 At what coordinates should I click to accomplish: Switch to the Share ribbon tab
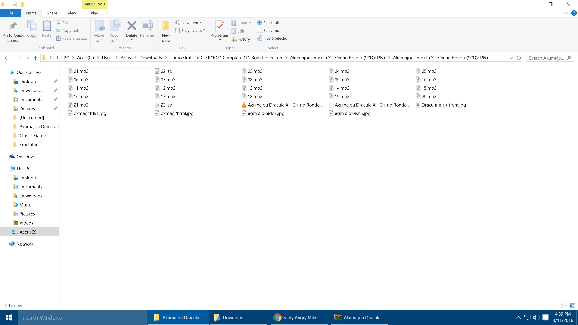click(52, 13)
